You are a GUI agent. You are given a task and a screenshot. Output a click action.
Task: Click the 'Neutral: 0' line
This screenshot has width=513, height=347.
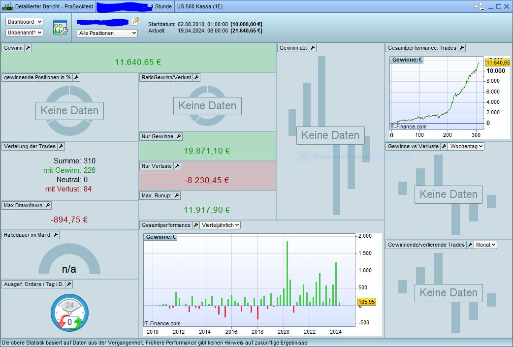pyautogui.click(x=72, y=180)
